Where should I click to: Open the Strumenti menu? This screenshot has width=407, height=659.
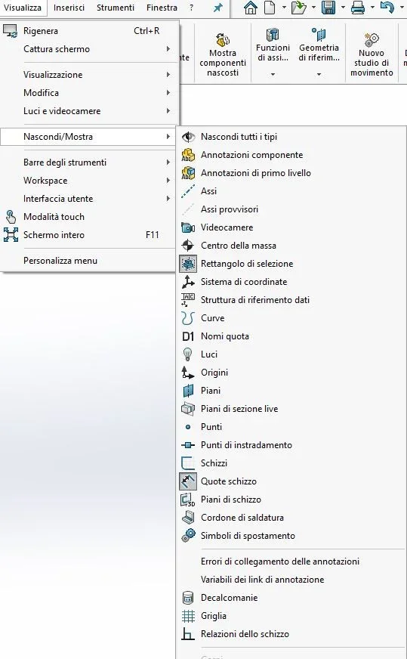(116, 8)
